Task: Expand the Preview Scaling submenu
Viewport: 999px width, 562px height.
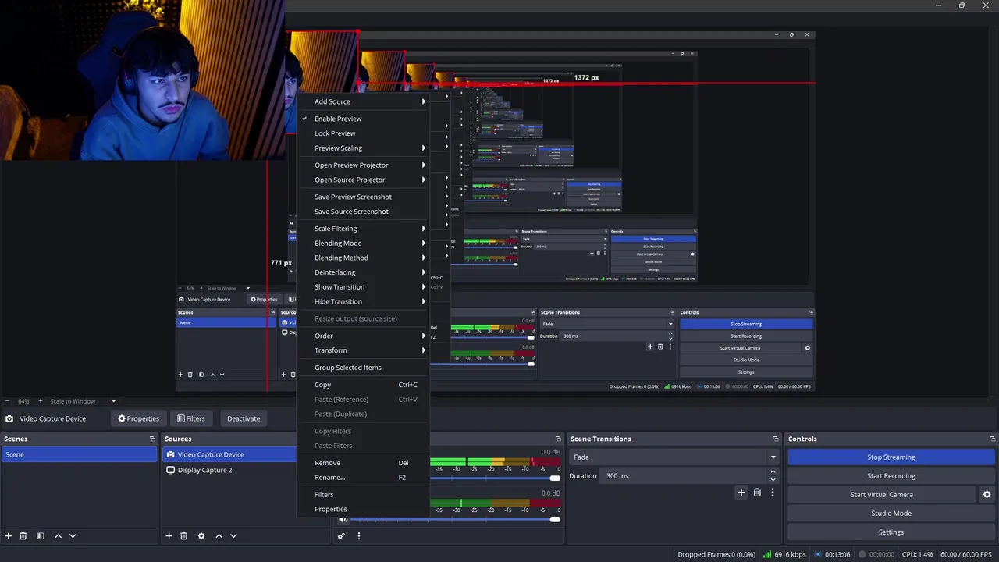Action: tap(364, 148)
